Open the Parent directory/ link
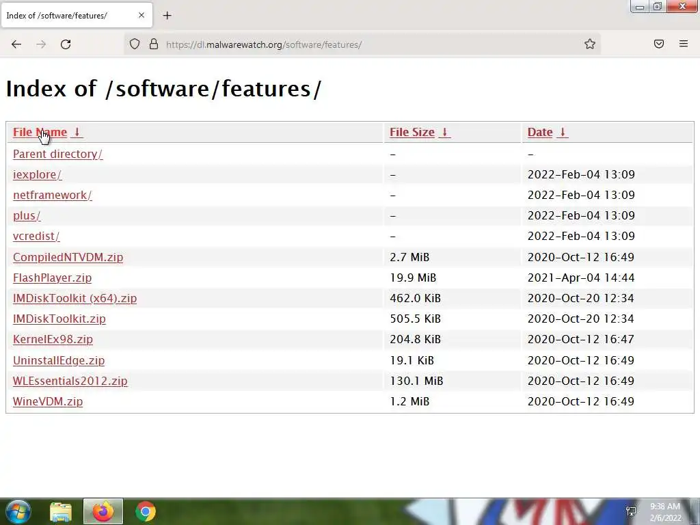 57,154
